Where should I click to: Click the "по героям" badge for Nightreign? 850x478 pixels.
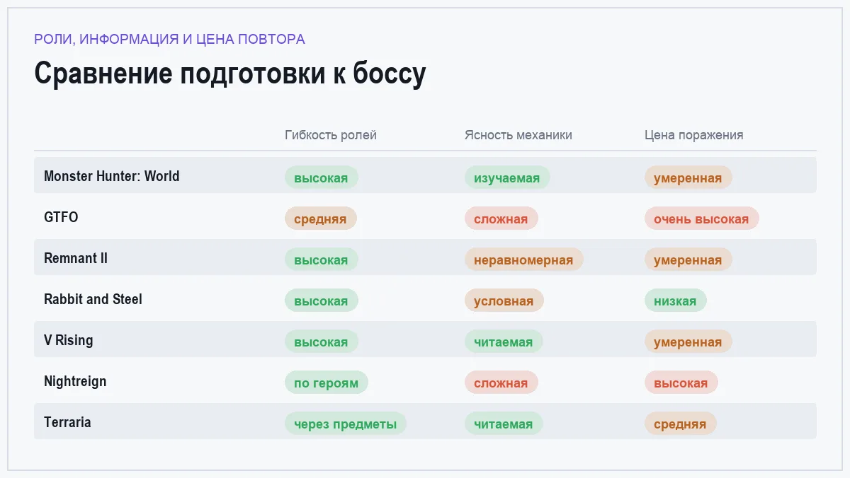coord(327,383)
